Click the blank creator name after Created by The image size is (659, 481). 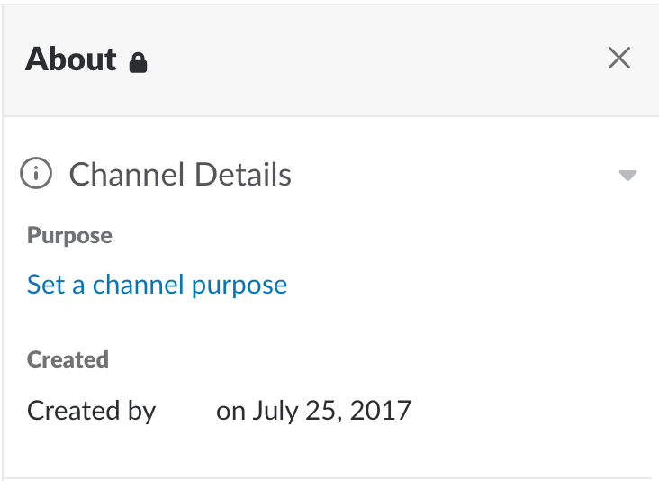(185, 412)
